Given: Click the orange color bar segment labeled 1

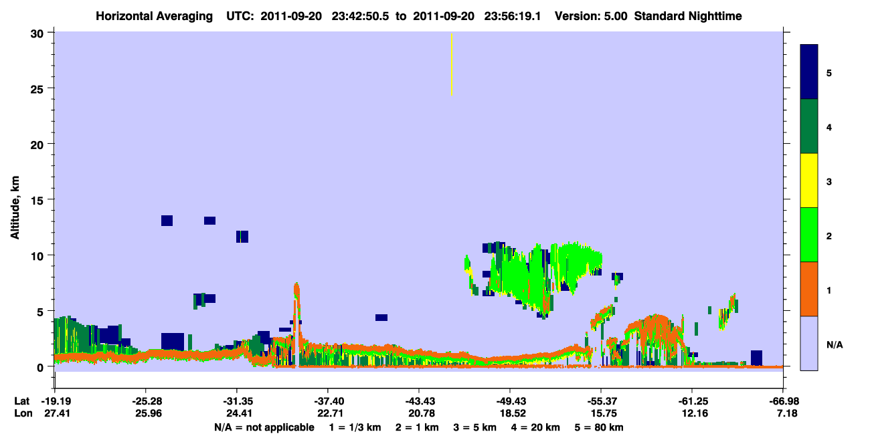Looking at the screenshot, I should (x=809, y=289).
